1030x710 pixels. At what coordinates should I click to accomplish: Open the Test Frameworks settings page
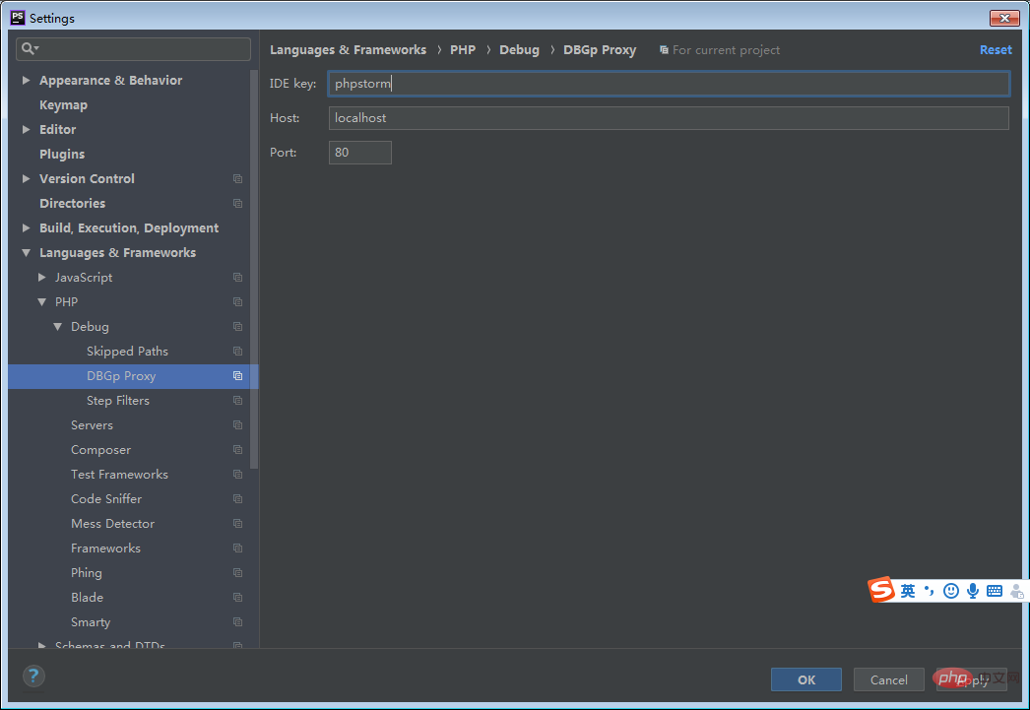(x=119, y=475)
